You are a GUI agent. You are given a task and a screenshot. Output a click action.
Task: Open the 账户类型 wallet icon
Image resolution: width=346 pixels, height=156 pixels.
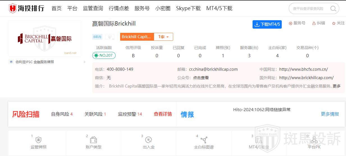[x=93, y=140]
